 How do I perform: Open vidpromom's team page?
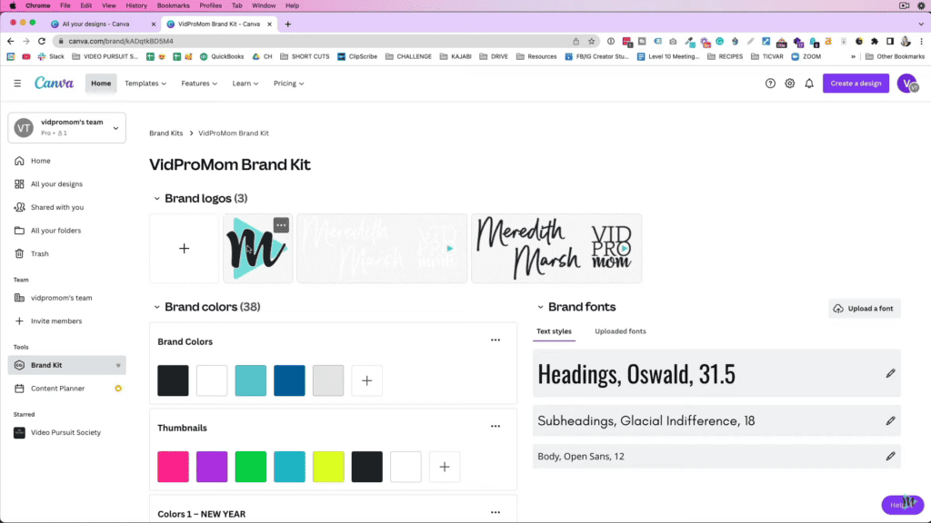(x=61, y=298)
